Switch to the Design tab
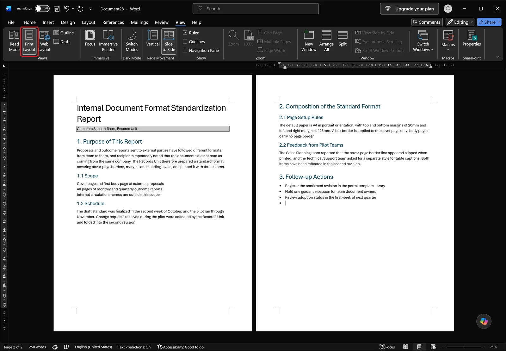 click(x=68, y=22)
